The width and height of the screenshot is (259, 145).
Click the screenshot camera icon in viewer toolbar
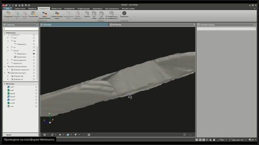(89, 135)
